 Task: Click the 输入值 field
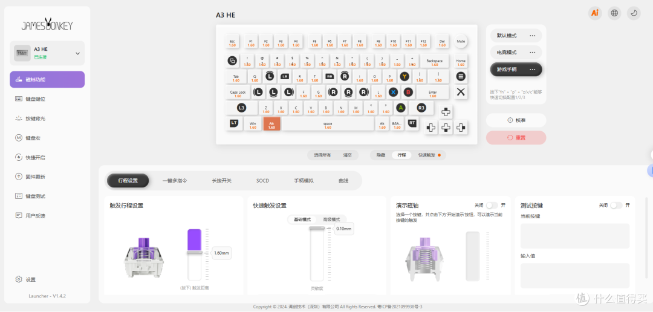point(575,275)
